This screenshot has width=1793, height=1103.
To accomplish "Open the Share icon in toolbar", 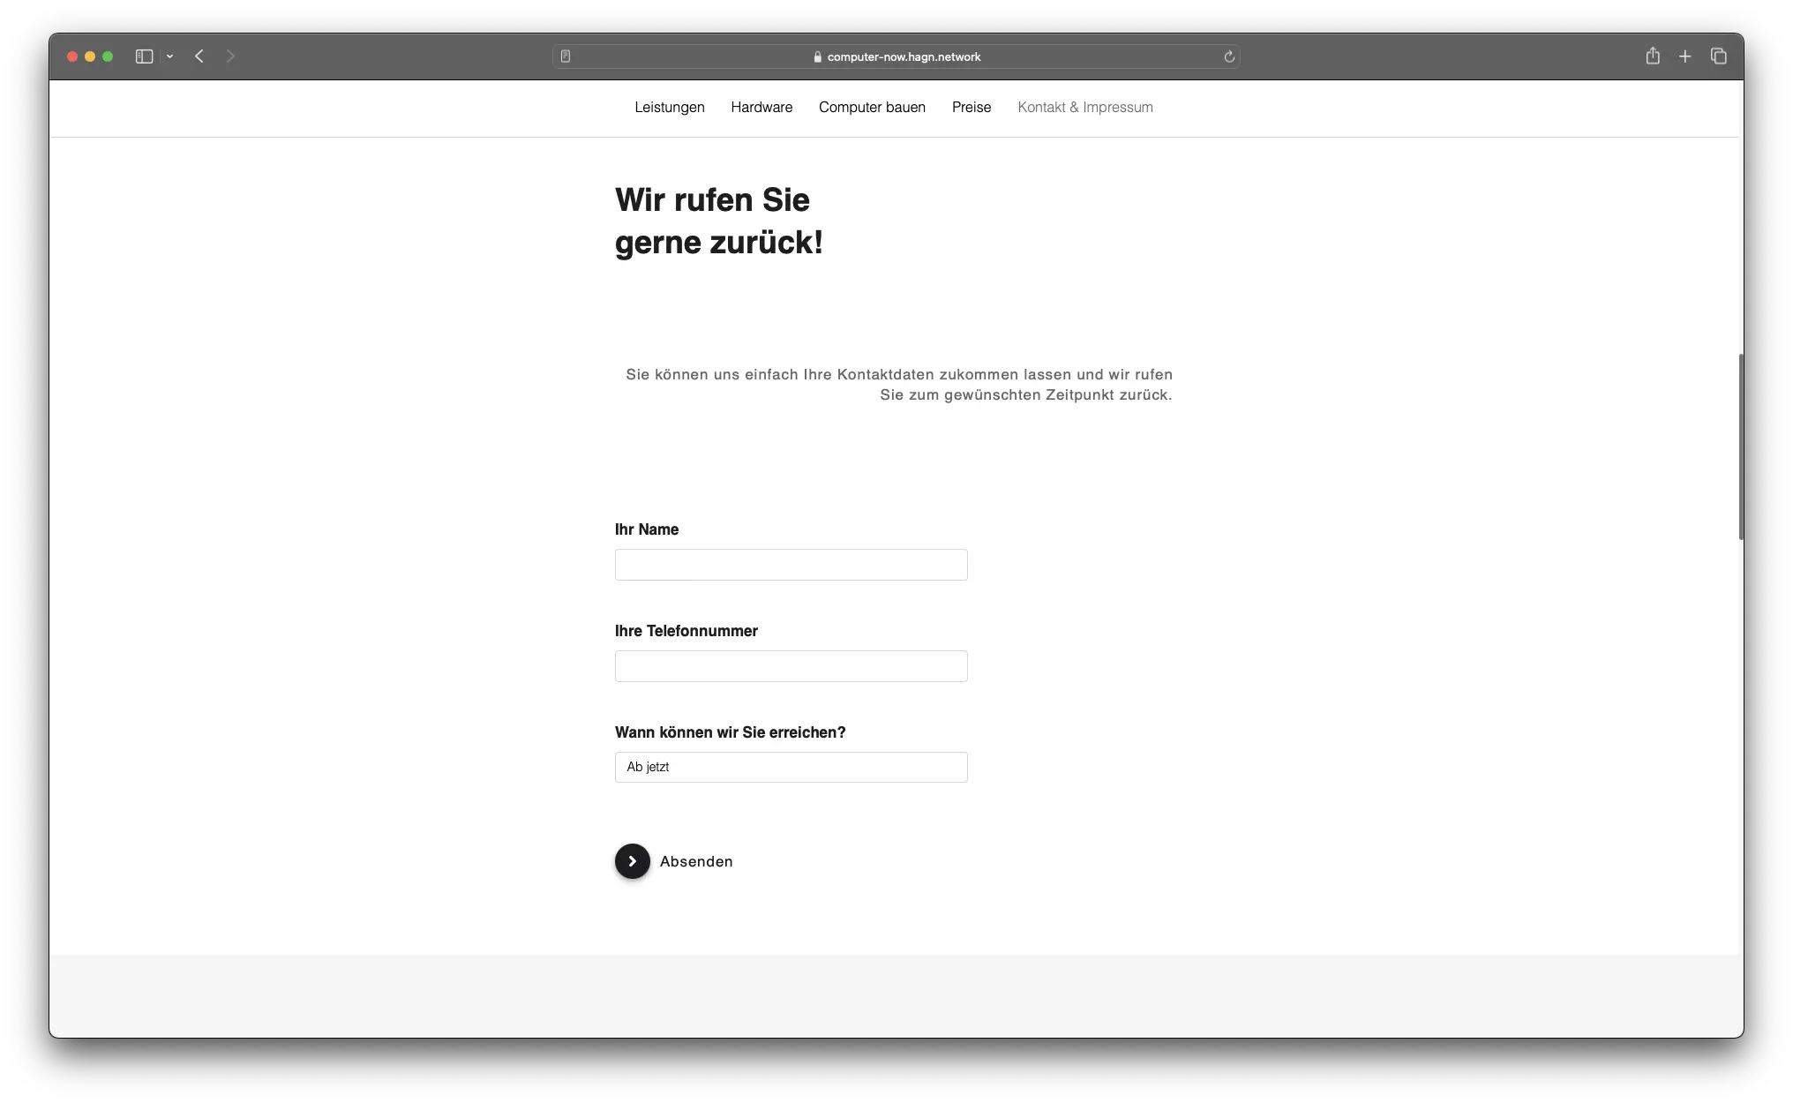I will 1653,56.
